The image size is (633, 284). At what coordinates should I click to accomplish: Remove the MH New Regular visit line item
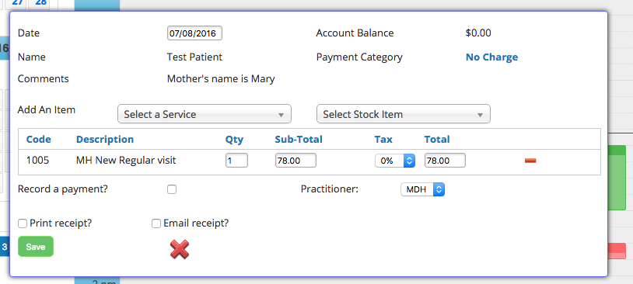530,161
